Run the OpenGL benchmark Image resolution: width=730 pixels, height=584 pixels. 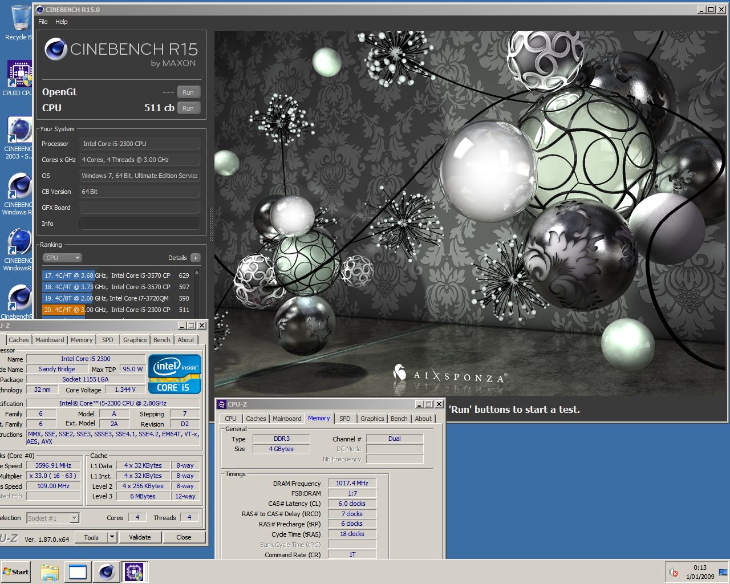point(188,92)
